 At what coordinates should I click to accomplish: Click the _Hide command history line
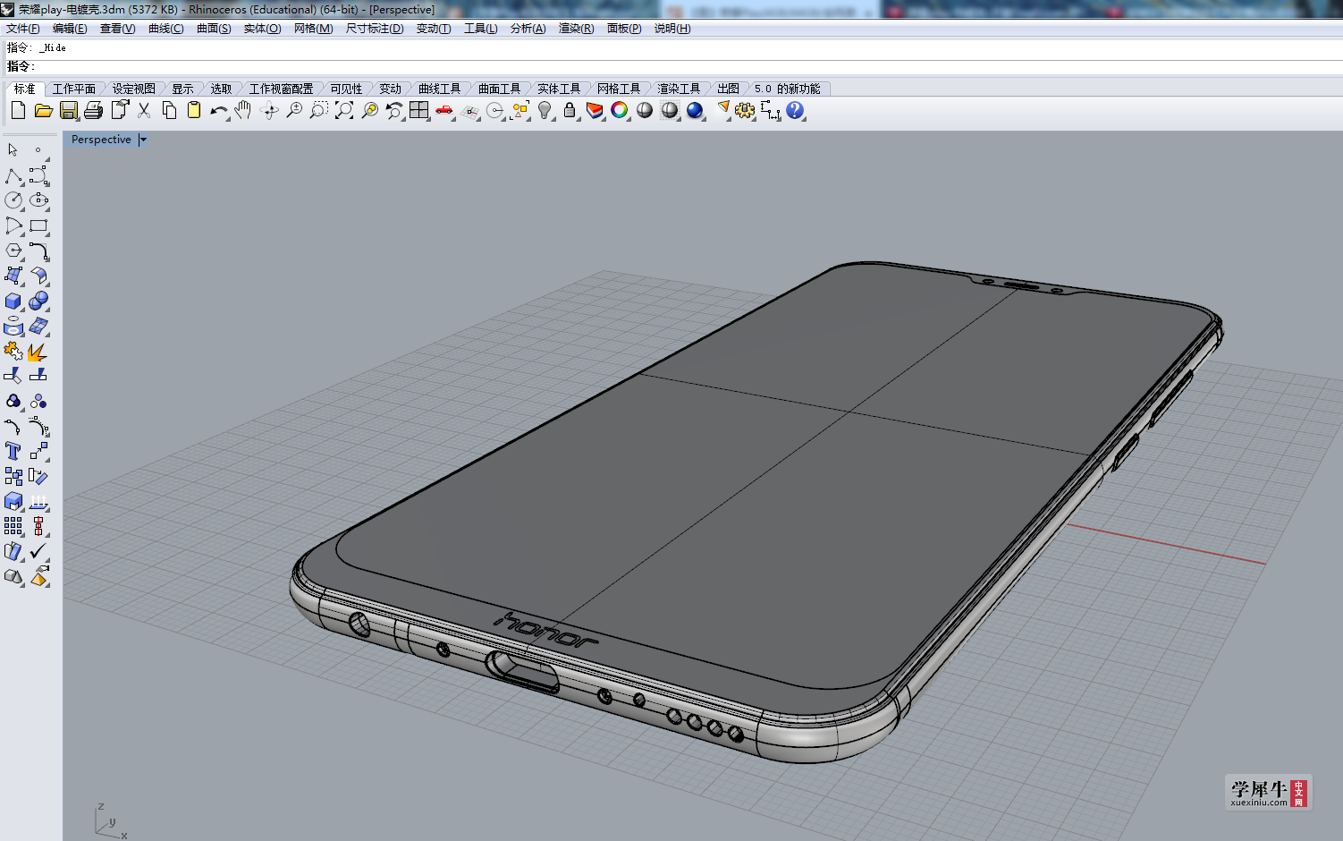[x=671, y=48]
